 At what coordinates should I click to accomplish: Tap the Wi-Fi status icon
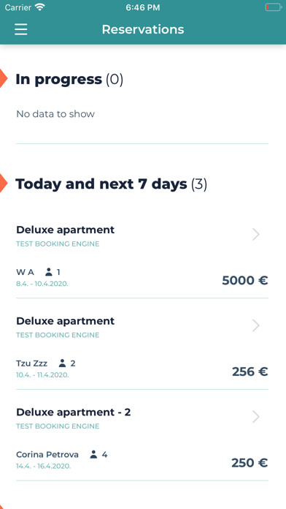40,7
